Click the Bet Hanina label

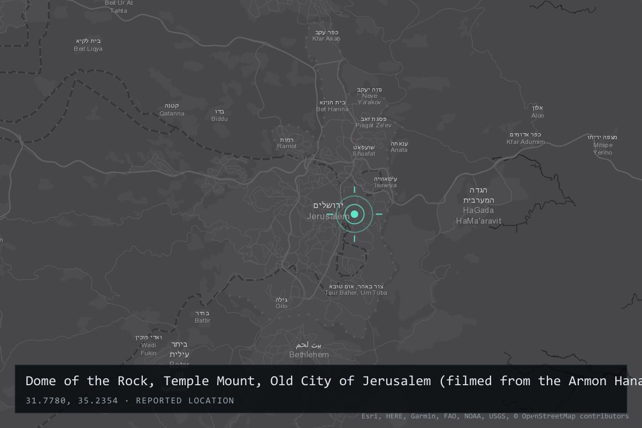pos(332,105)
